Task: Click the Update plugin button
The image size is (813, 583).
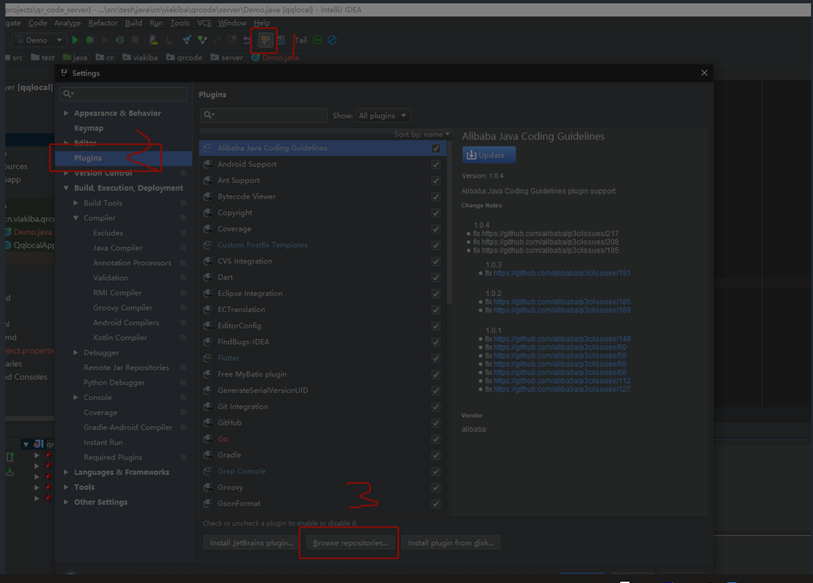Action: tap(489, 155)
